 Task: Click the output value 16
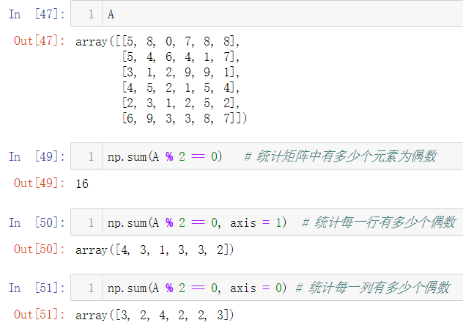click(x=82, y=183)
